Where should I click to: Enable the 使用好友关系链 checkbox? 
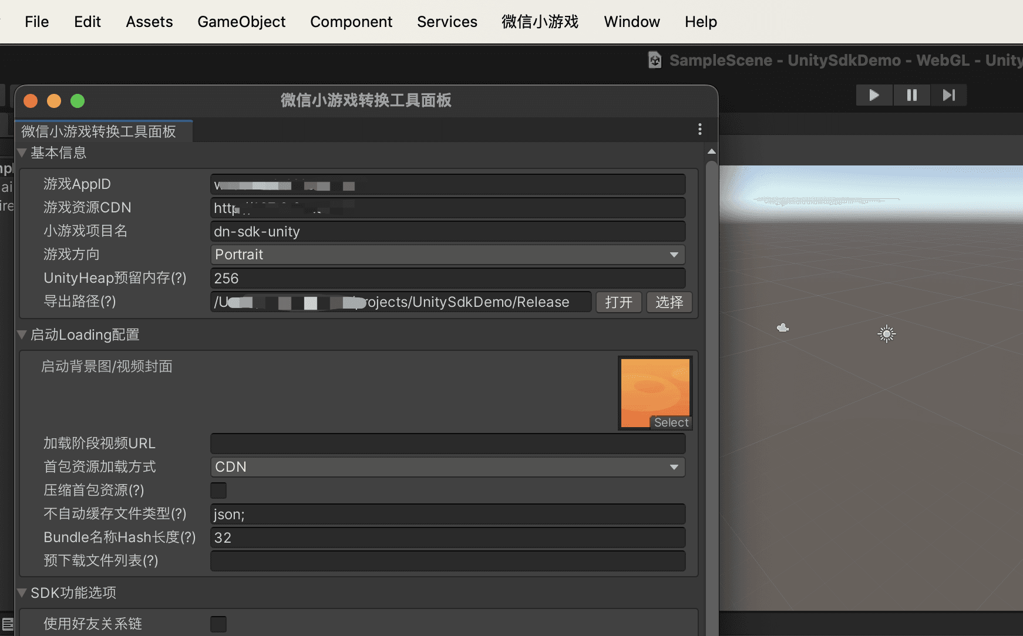tap(218, 624)
